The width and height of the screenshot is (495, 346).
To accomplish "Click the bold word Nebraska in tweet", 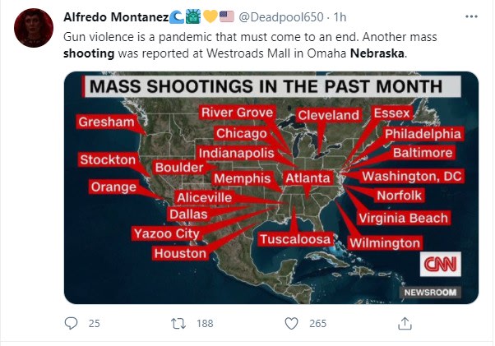I will tap(377, 53).
